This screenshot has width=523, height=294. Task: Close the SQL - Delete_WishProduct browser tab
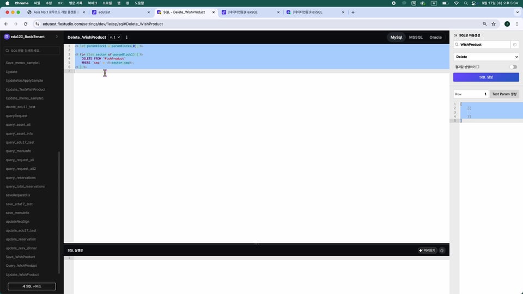coord(214,13)
